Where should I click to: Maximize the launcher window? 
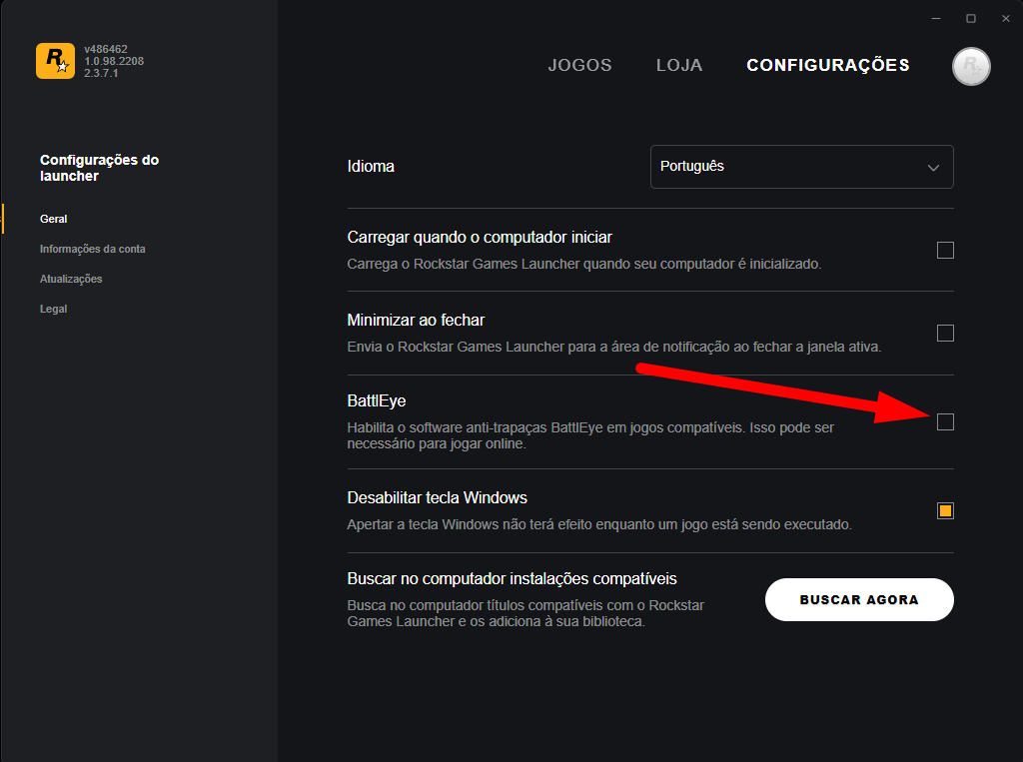click(x=971, y=18)
